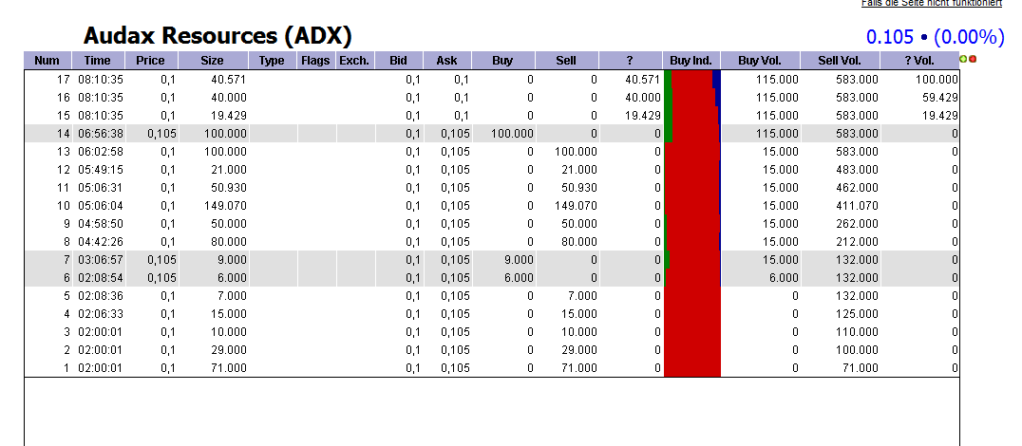Select the trade time 05:49:15

coord(101,170)
